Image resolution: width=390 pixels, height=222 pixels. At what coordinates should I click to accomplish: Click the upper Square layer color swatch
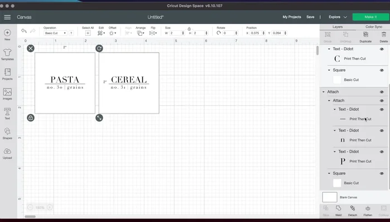[x=337, y=80]
